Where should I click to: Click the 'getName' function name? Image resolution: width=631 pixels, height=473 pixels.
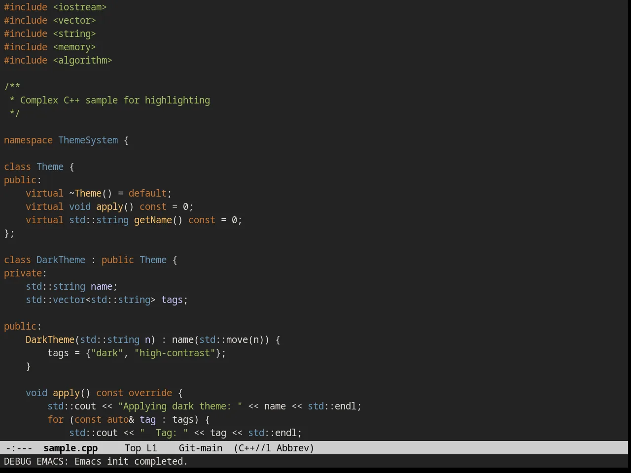click(153, 220)
